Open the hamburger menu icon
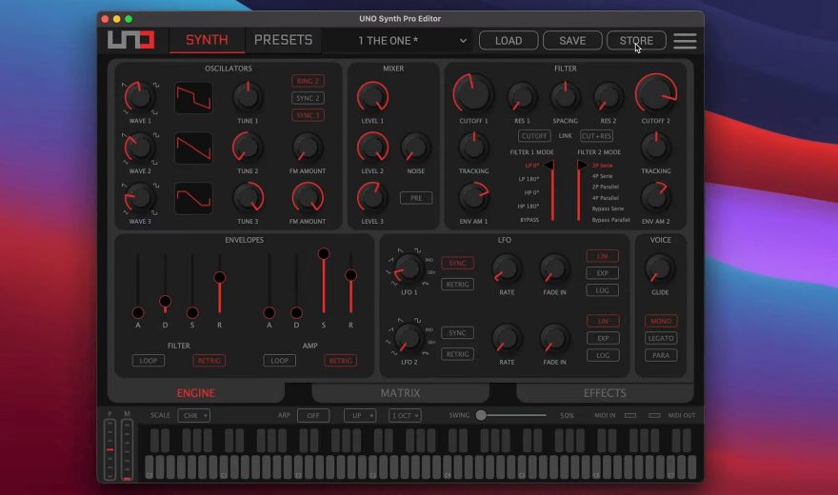This screenshot has height=495, width=838. click(685, 41)
